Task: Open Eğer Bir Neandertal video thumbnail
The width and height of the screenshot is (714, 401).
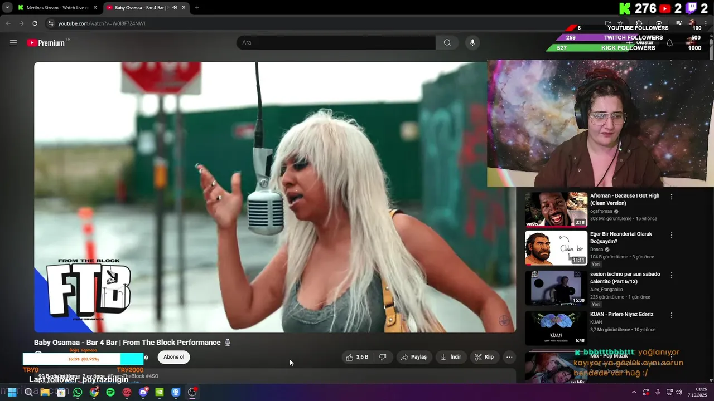Action: [556, 248]
